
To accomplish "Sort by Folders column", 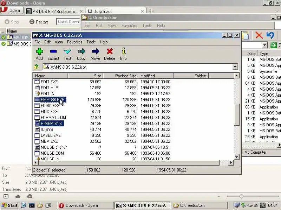I will pyautogui.click(x=191, y=76).
